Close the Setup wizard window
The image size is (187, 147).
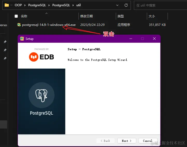(154, 39)
